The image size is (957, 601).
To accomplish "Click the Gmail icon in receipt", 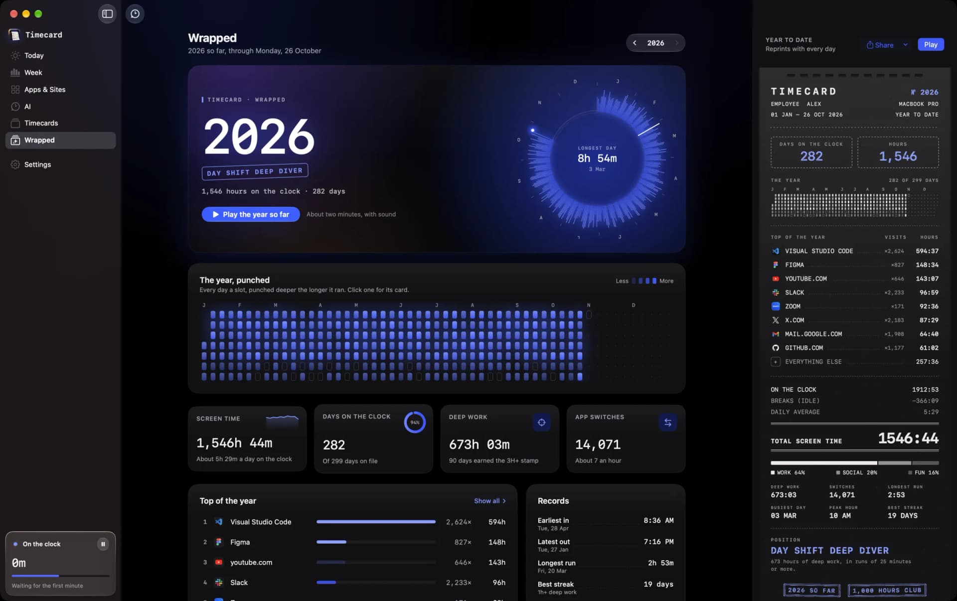I will [776, 334].
